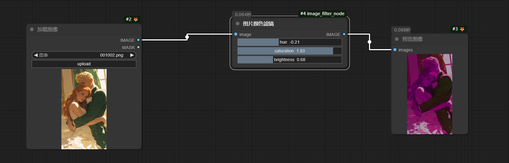The image size is (509, 163).
Task: Click the #4 image_filter_node badge
Action: 322,14
